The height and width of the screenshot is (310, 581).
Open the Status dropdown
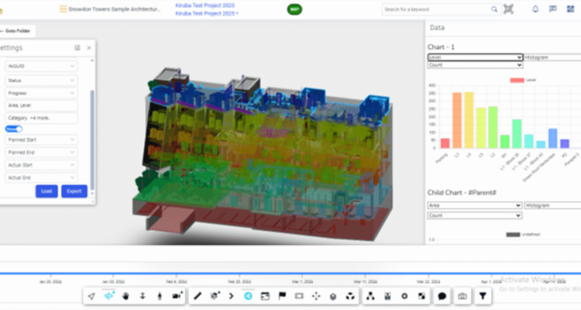(x=42, y=80)
